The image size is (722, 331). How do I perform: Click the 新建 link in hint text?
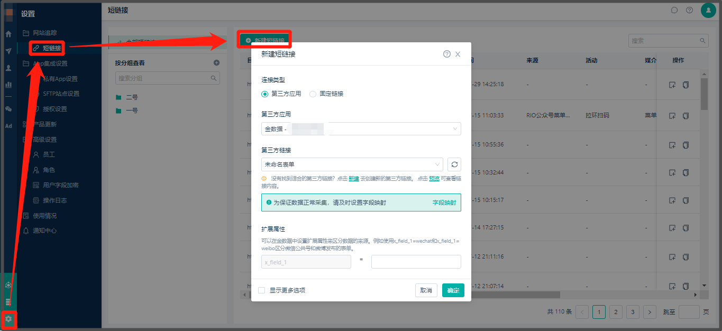tap(354, 179)
